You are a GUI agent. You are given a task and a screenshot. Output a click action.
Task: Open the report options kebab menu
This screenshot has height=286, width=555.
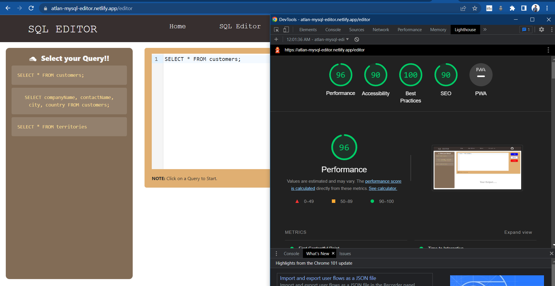click(548, 50)
